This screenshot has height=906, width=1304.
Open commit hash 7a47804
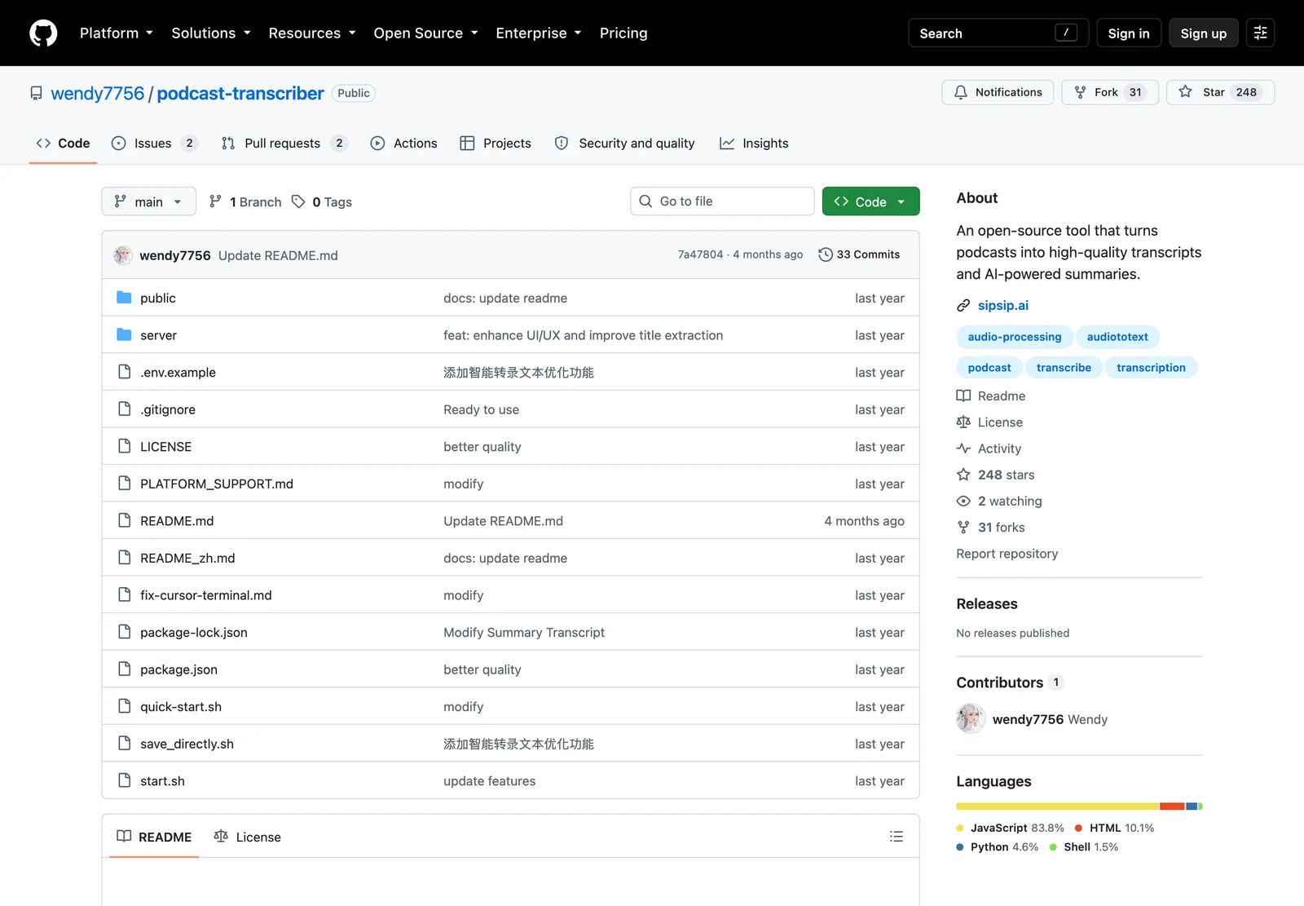click(x=700, y=254)
